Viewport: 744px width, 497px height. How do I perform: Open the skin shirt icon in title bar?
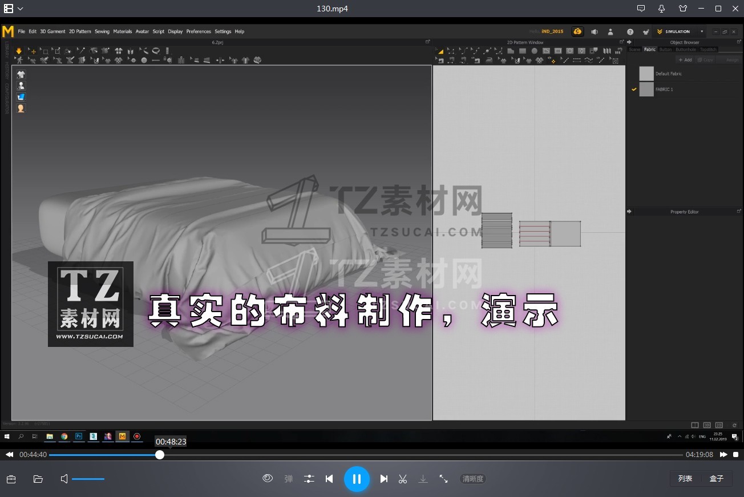coord(683,9)
